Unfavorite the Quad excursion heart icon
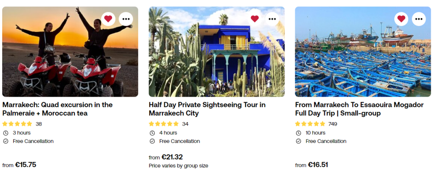 108,19
